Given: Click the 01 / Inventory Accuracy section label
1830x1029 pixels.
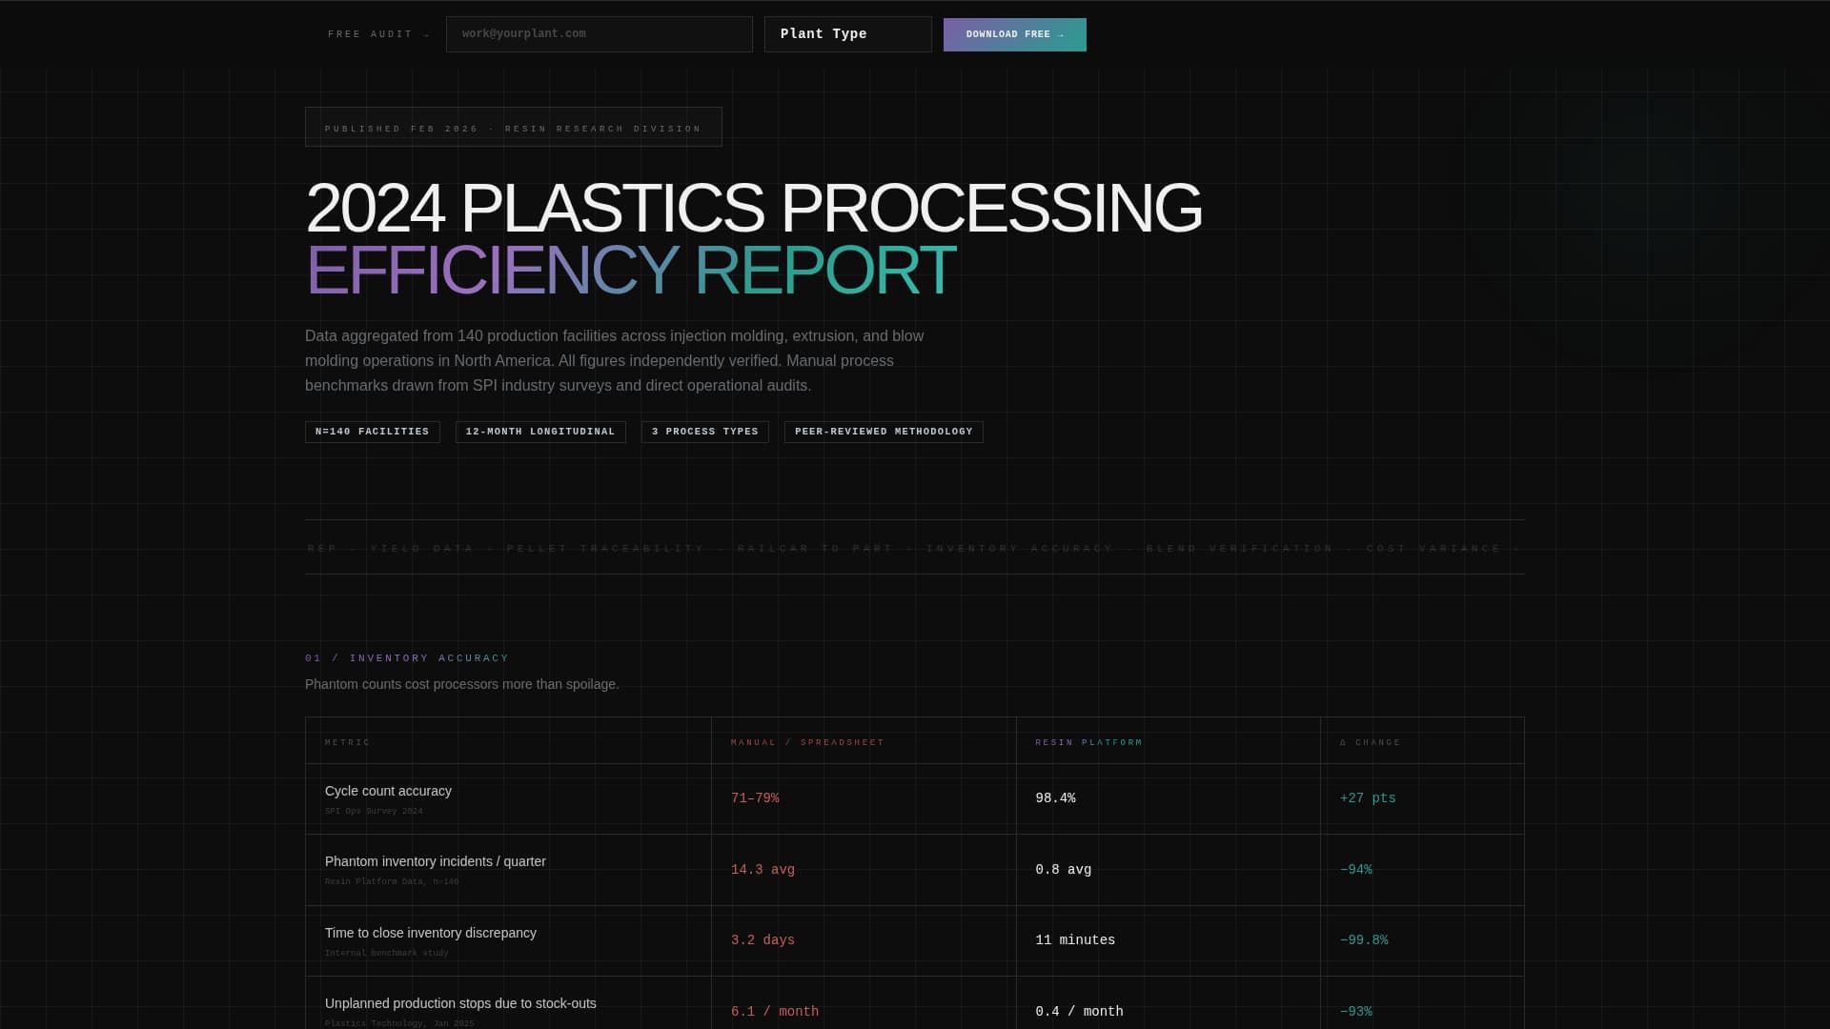Looking at the screenshot, I should point(407,658).
